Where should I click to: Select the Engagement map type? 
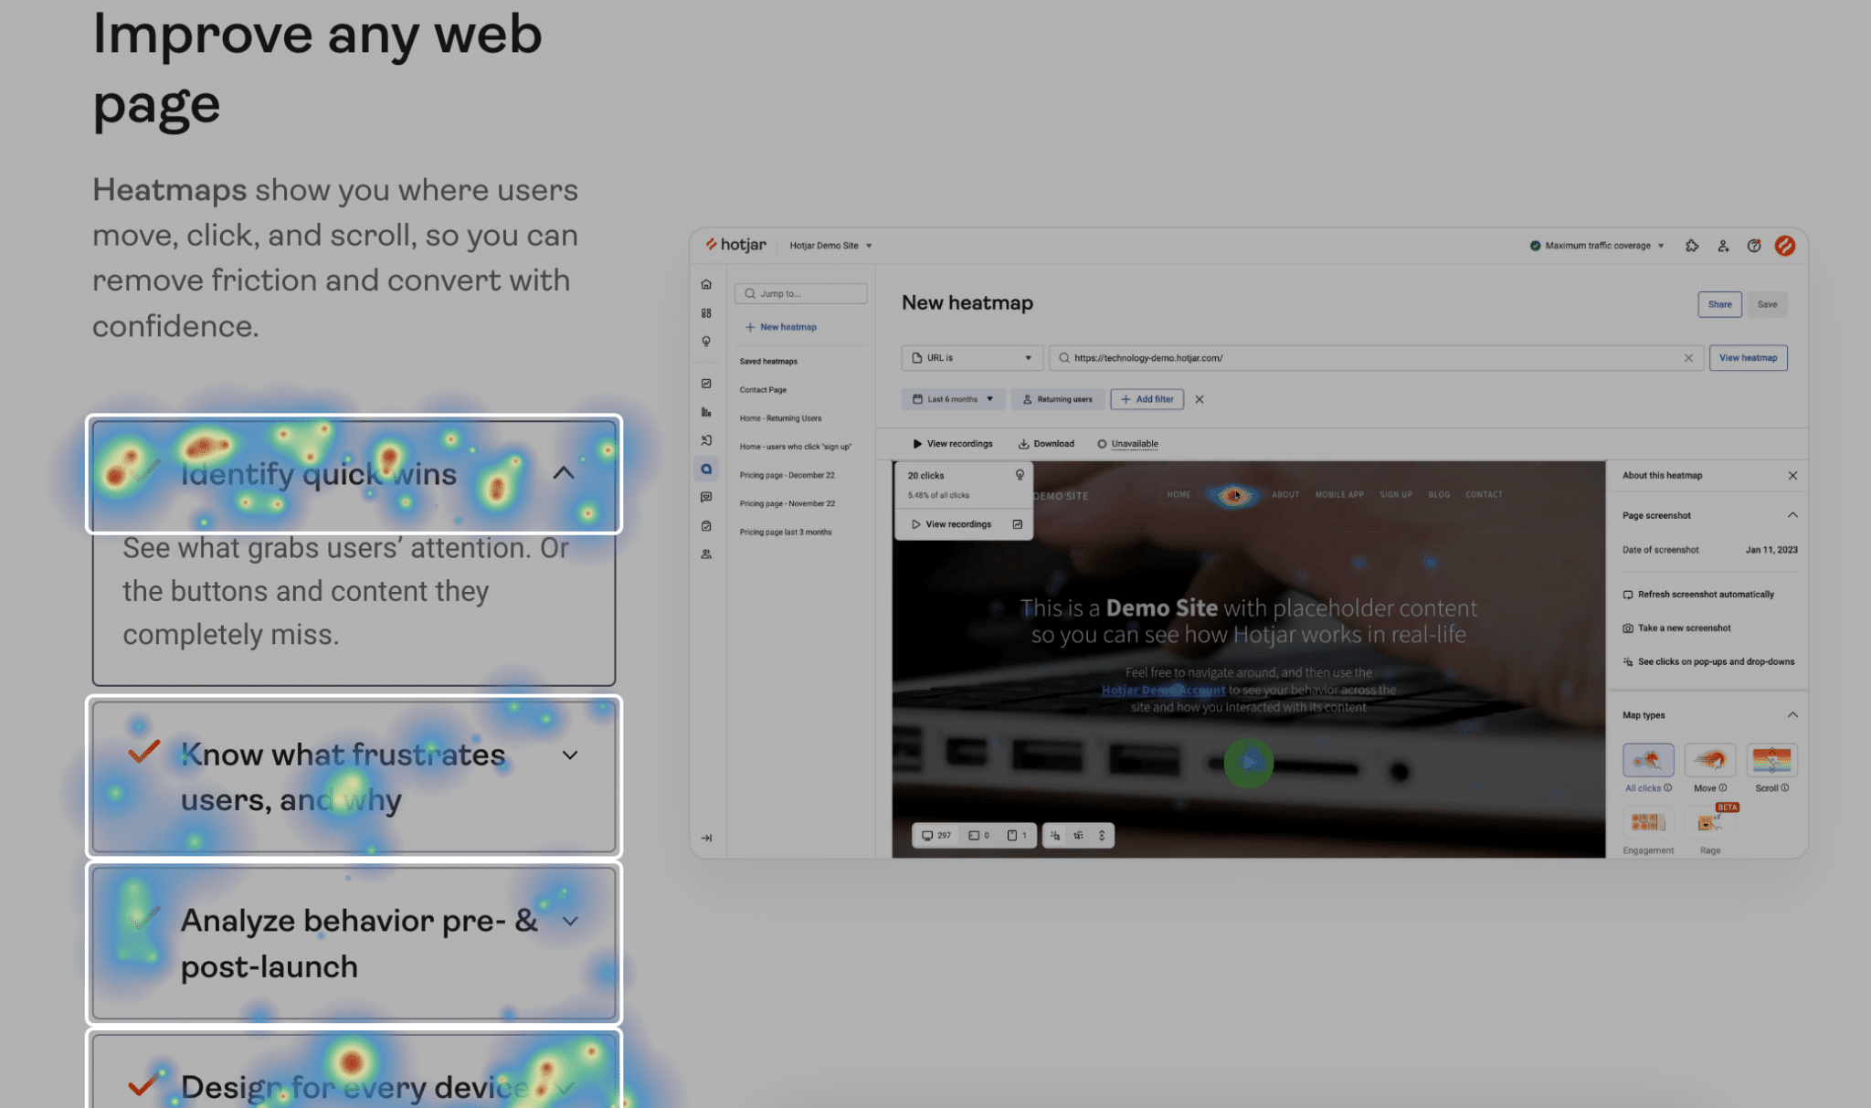[1648, 830]
